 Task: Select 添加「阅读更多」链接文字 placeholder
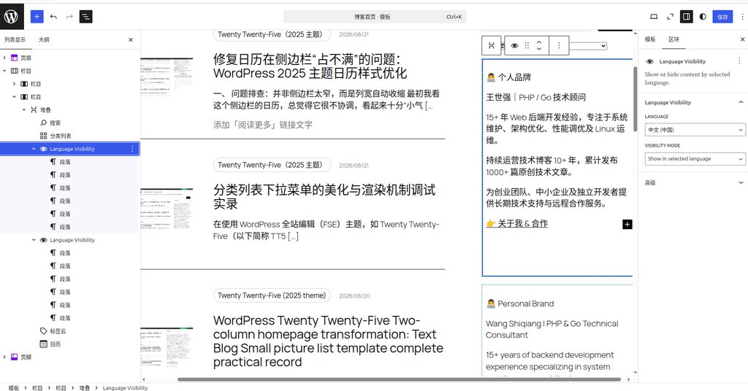pos(263,125)
